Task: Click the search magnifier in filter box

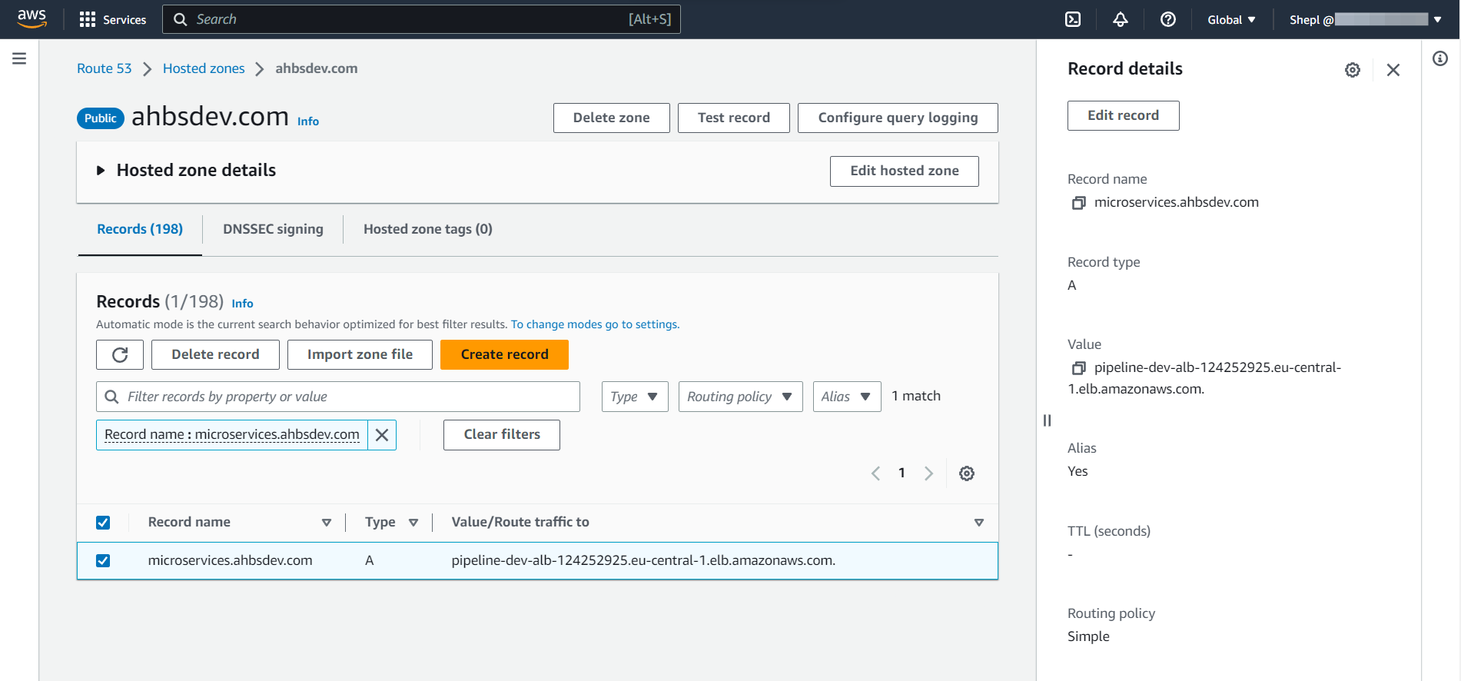Action: (x=112, y=397)
